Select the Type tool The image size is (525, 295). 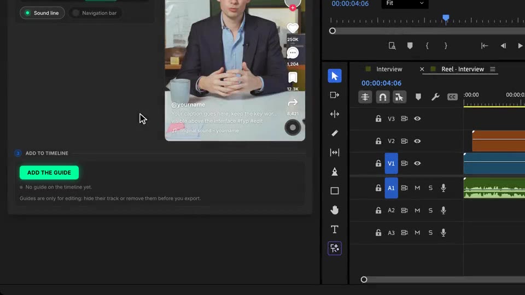335,229
